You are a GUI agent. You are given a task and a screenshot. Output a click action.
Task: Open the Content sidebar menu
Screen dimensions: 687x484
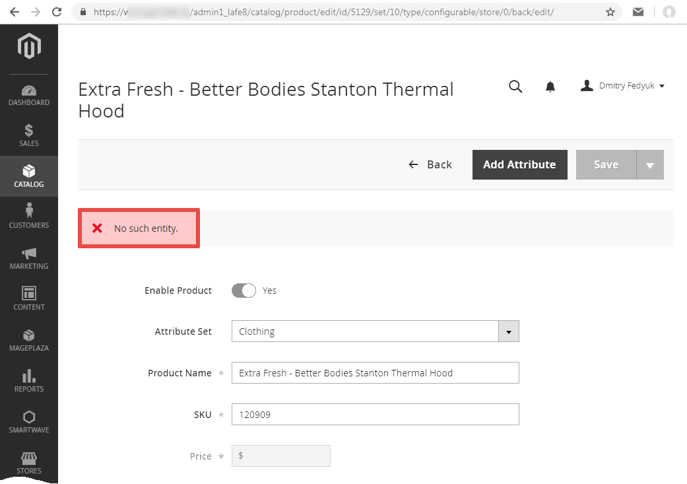[x=29, y=298]
